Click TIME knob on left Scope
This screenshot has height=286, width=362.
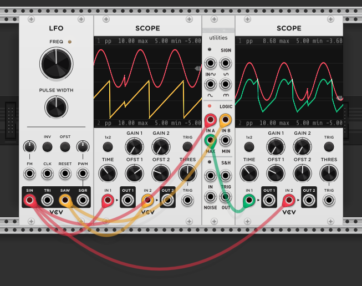pyautogui.click(x=108, y=173)
